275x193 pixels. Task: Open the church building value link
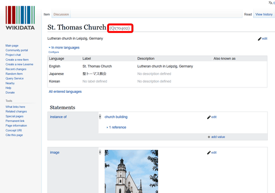click(x=116, y=117)
